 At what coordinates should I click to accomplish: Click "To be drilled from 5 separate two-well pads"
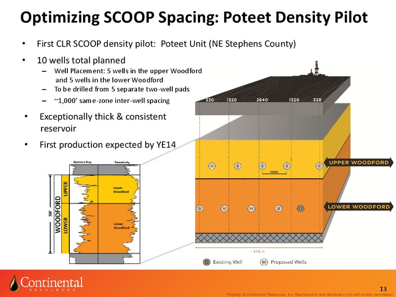pyautogui.click(x=122, y=89)
